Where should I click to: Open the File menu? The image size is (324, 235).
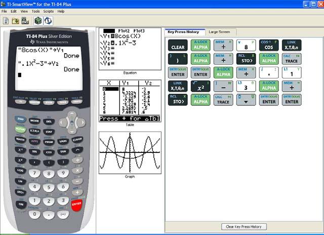(4, 11)
